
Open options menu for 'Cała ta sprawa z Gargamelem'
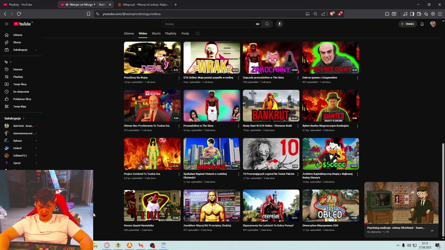[x=357, y=78]
